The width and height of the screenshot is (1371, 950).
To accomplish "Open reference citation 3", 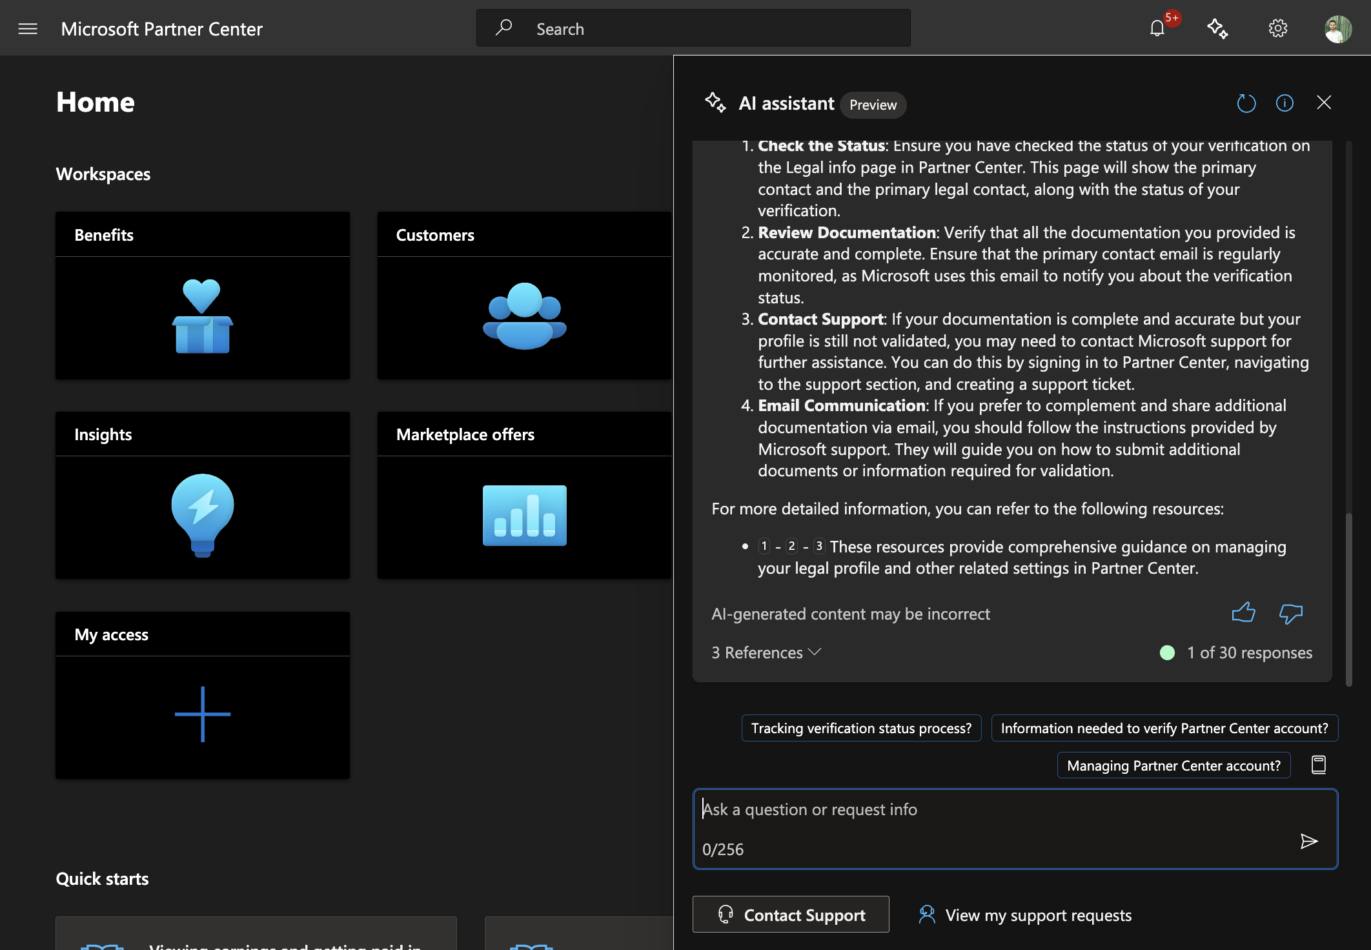I will tap(819, 546).
